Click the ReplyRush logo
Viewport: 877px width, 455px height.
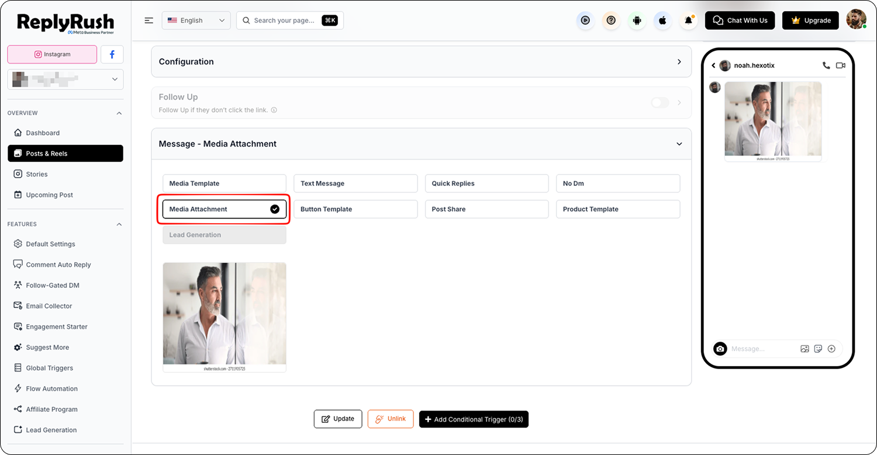(65, 23)
